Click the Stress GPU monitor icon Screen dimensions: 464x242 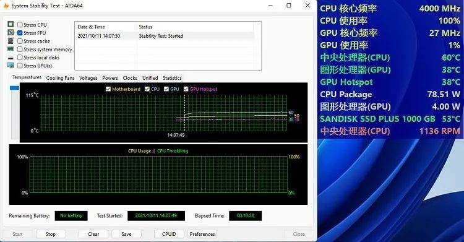click(11, 66)
